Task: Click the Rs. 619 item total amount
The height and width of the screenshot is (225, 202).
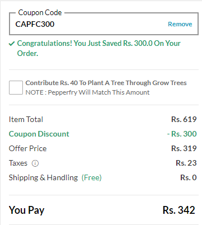Action: tap(184, 119)
